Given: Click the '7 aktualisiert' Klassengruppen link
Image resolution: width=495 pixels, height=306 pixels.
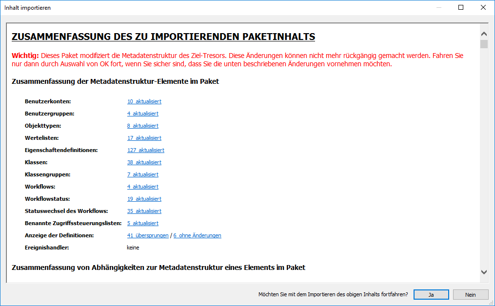Looking at the screenshot, I should tap(142, 174).
